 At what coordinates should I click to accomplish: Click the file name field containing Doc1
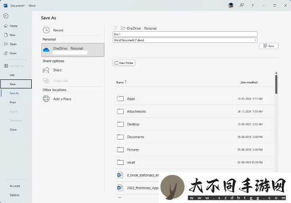[185, 34]
